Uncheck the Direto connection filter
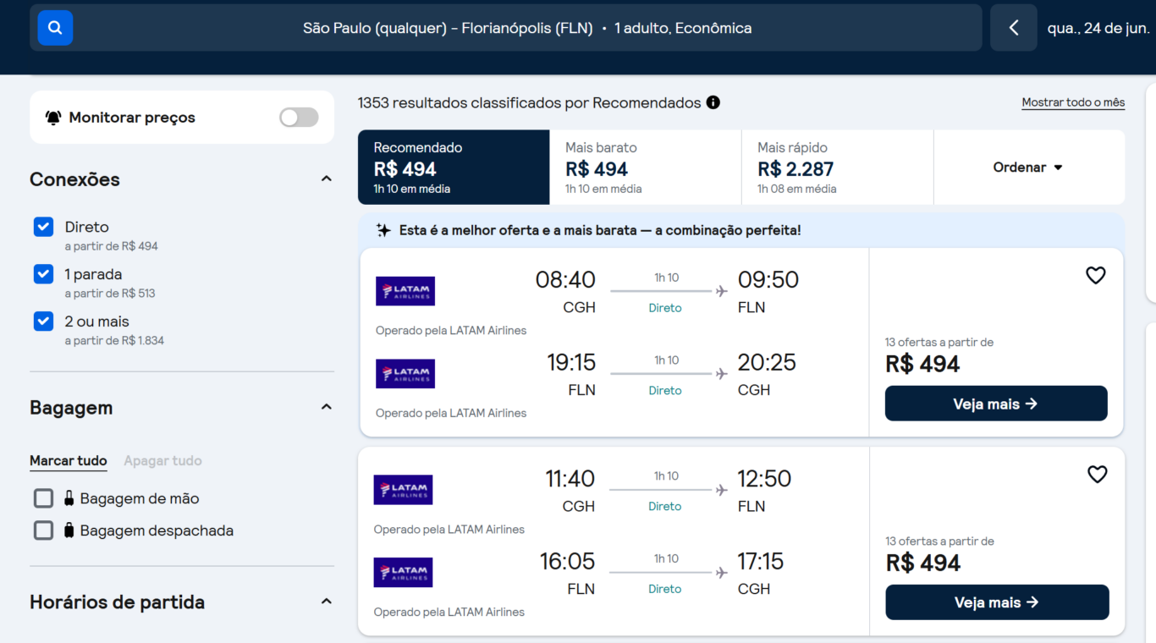This screenshot has width=1156, height=643. (x=43, y=227)
